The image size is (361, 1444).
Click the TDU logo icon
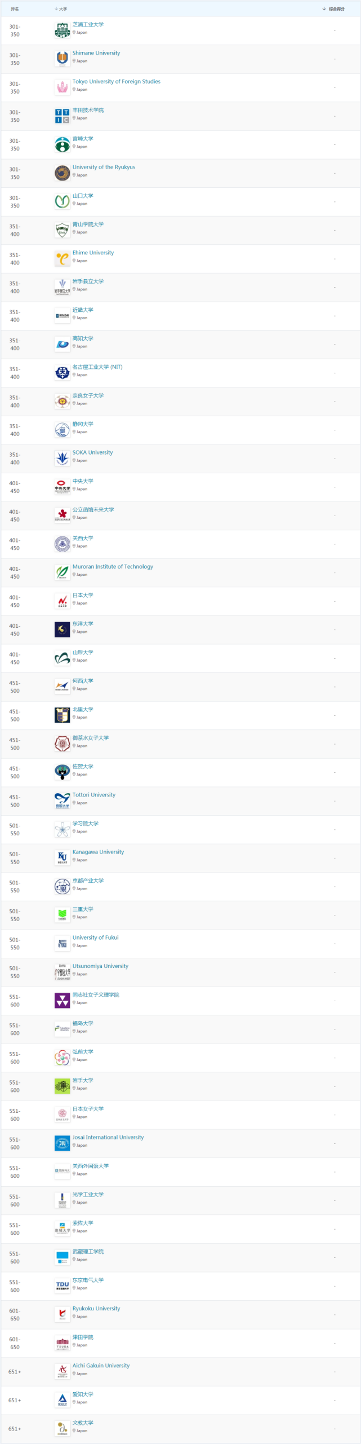62,1286
